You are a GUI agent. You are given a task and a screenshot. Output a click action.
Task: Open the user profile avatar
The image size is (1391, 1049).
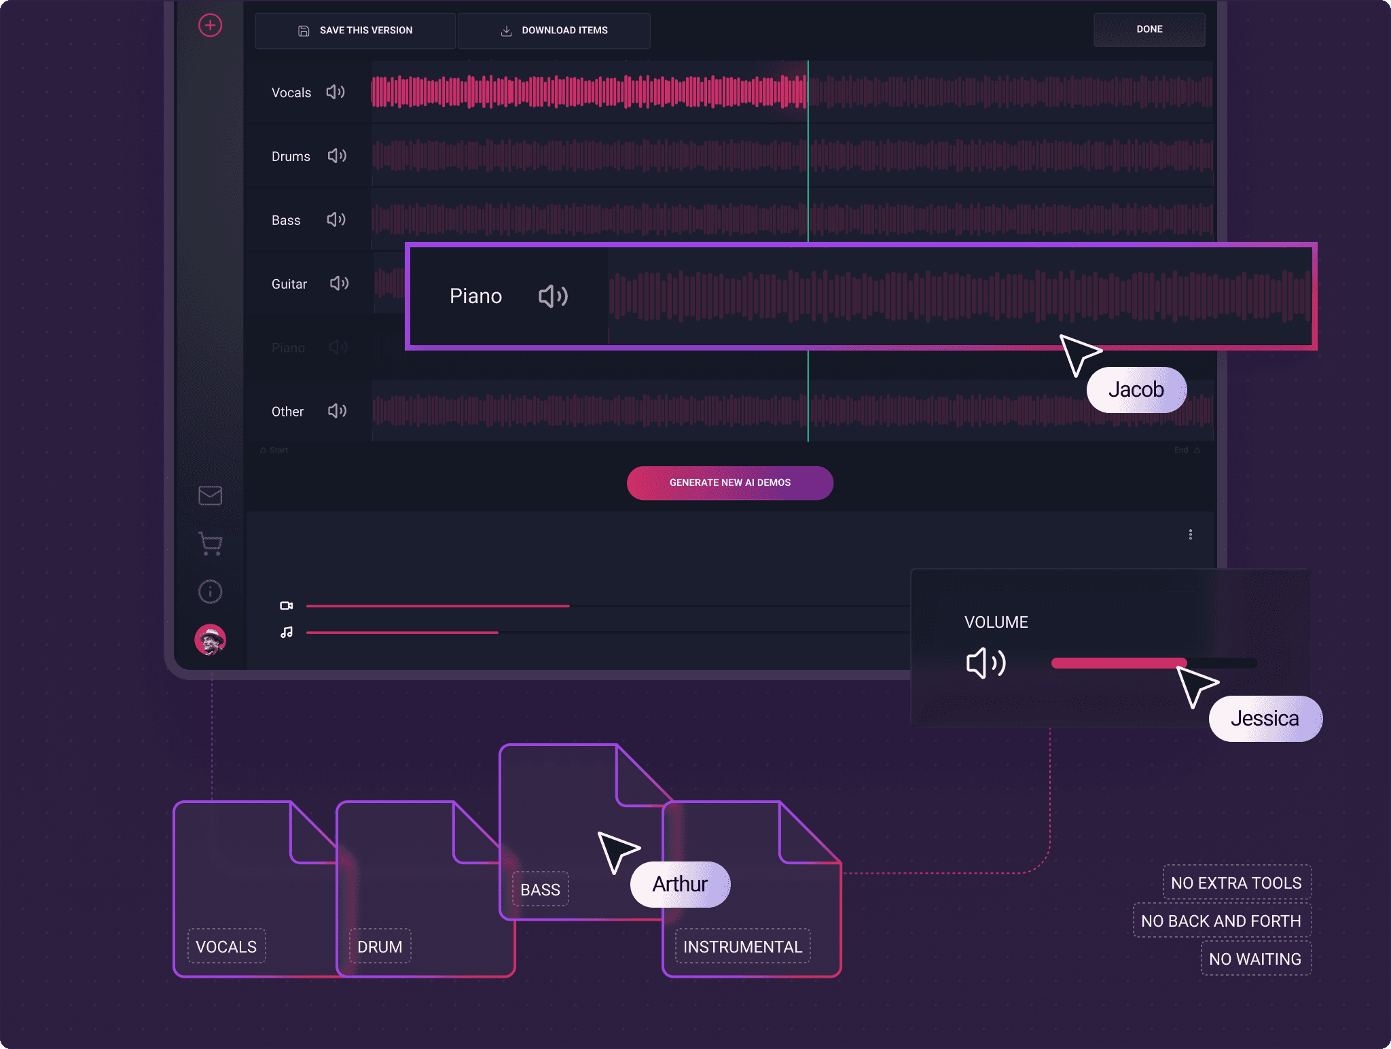pyautogui.click(x=210, y=639)
